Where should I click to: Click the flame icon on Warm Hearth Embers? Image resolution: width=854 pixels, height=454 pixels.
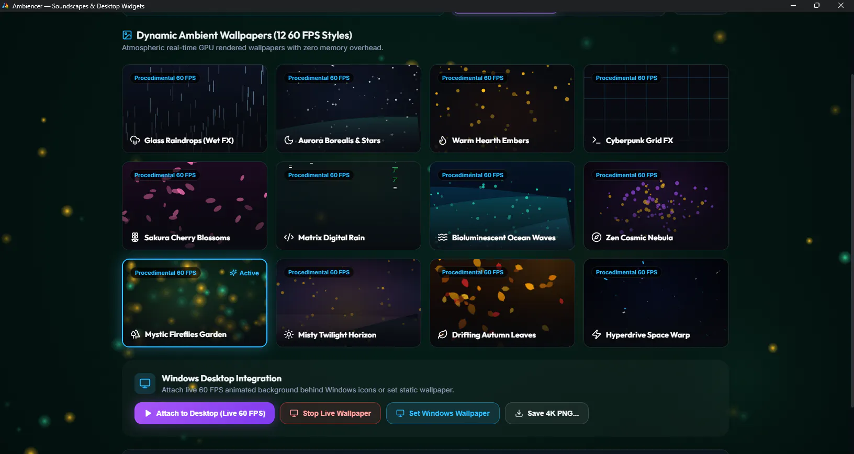443,141
